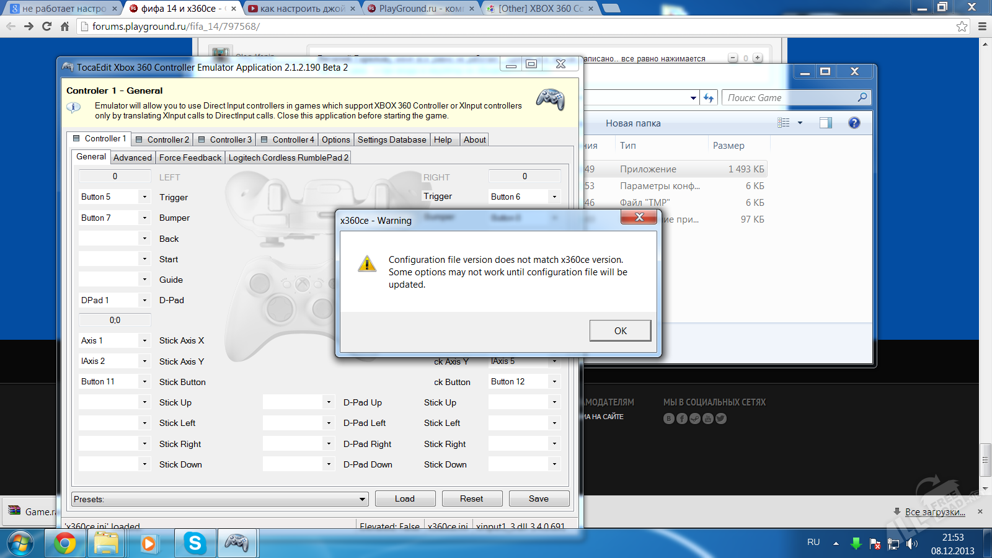Click the Все загрузки downloads link
The width and height of the screenshot is (992, 558).
934,511
